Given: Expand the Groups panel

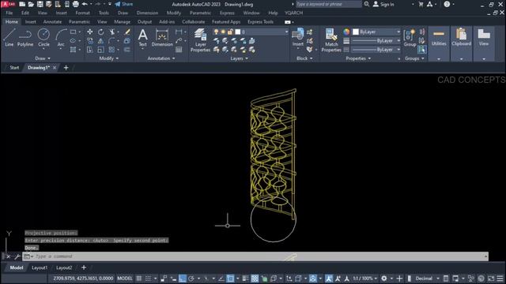Looking at the screenshot, I should [x=414, y=58].
